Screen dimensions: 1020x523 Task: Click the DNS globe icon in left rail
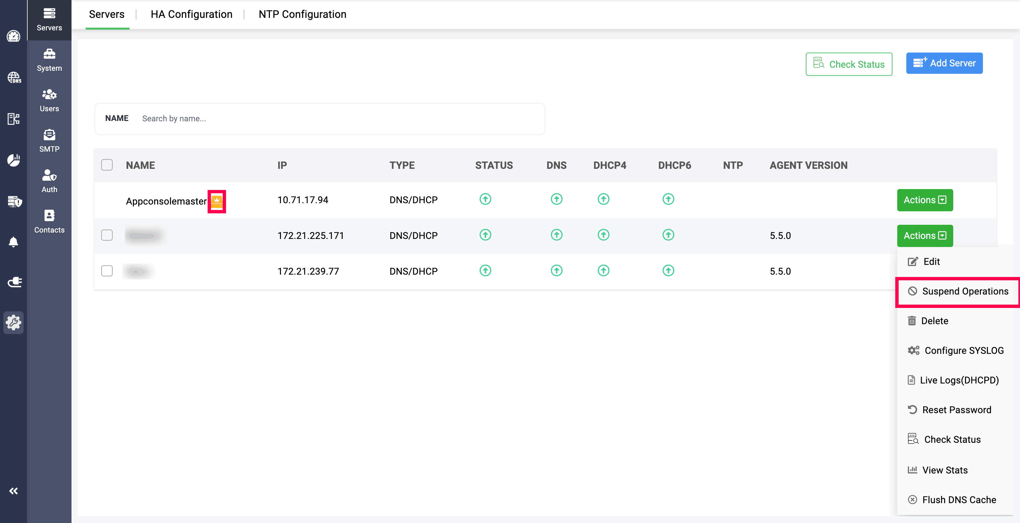(x=14, y=78)
